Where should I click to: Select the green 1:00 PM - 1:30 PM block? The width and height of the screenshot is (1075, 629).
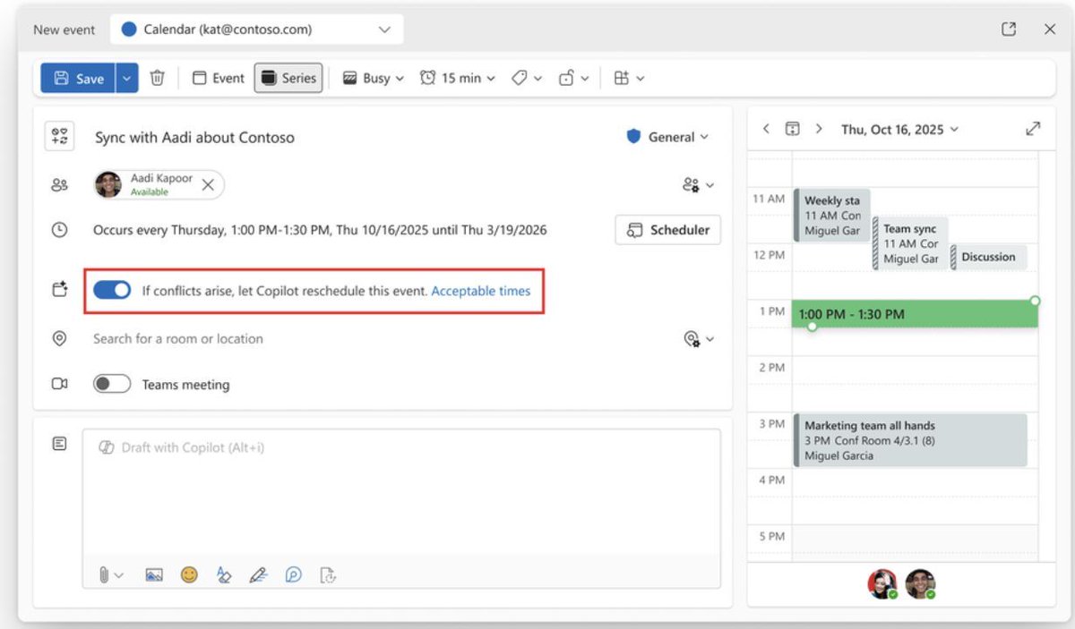pos(915,314)
